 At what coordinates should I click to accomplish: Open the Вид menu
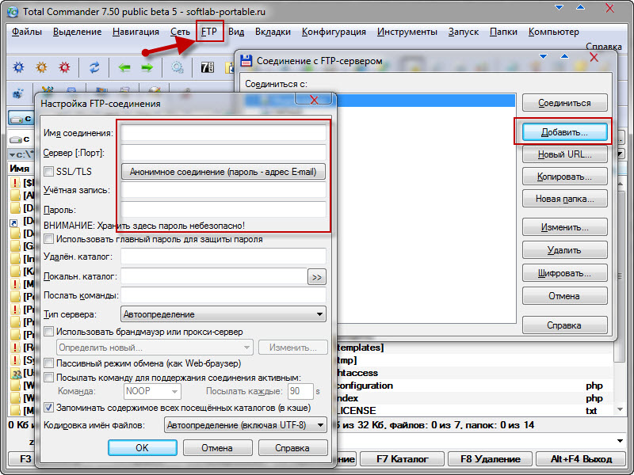click(236, 32)
